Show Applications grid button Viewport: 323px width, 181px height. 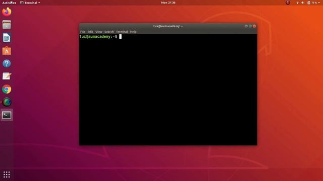7,174
